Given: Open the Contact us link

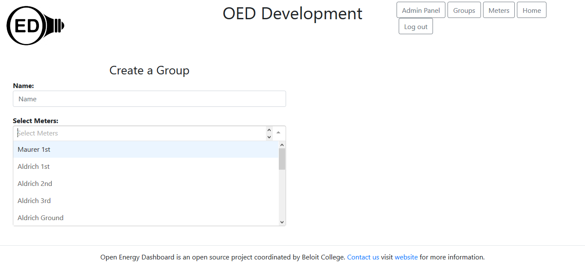Looking at the screenshot, I should click(x=363, y=257).
